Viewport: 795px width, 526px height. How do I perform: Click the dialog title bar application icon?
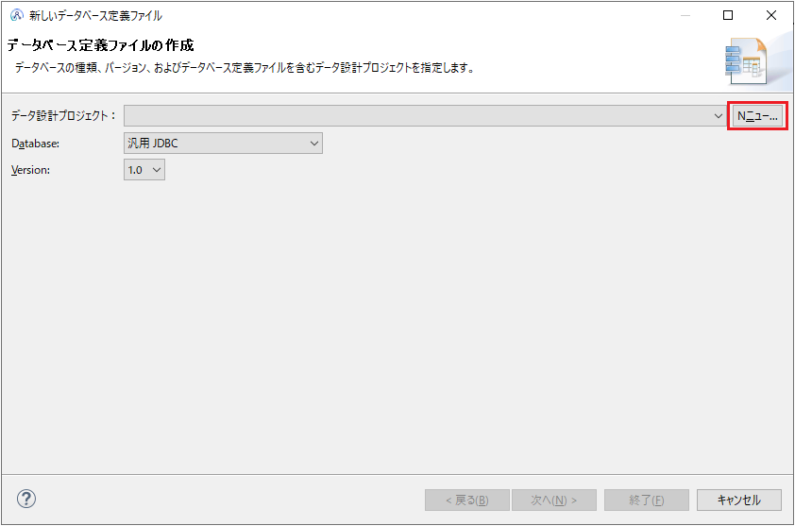17,15
